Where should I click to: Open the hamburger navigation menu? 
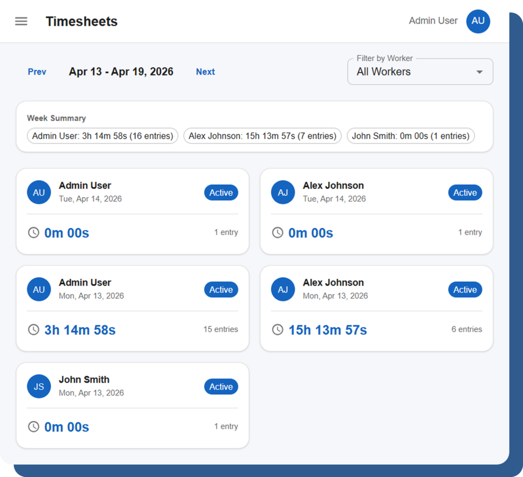pos(21,21)
